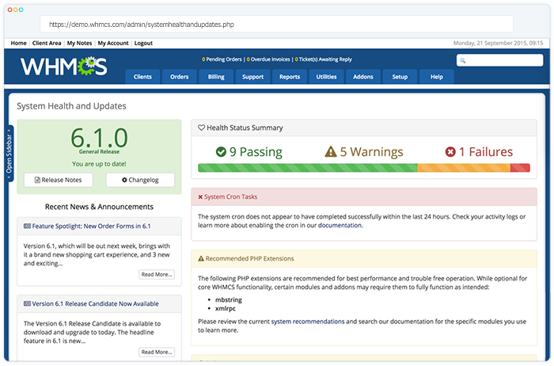The height and width of the screenshot is (366, 554).
Task: View Tickets Awaiting Reply
Action: coord(323,59)
